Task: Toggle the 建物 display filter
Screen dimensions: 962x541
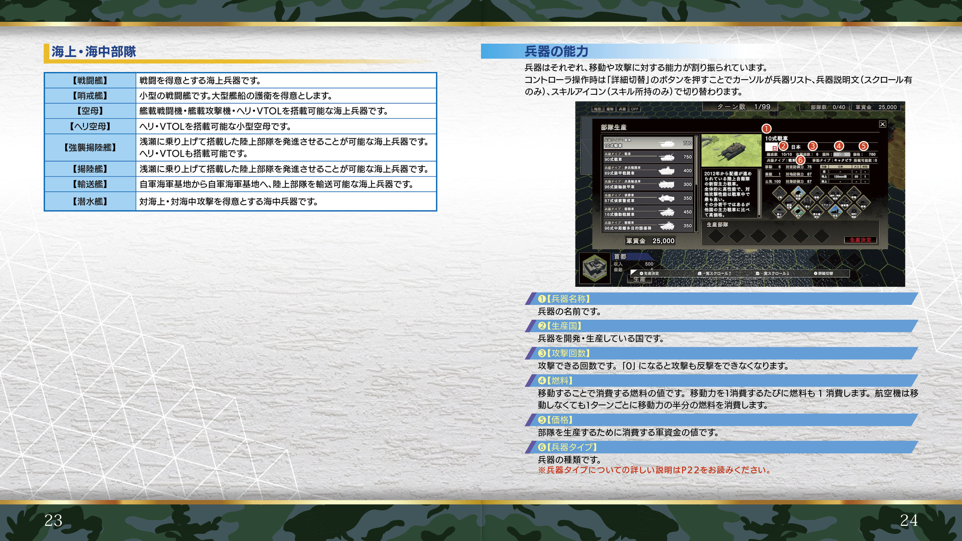Action: pyautogui.click(x=610, y=109)
